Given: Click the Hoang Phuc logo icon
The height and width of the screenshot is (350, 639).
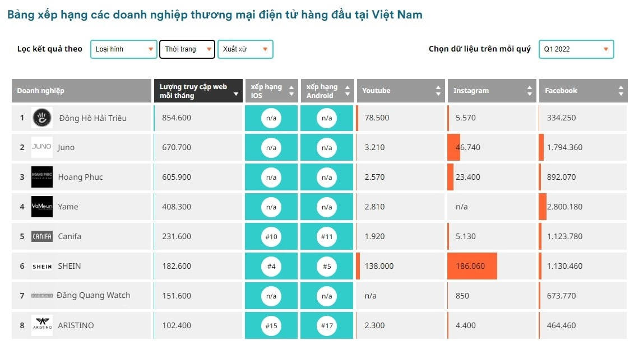Looking at the screenshot, I should (x=42, y=177).
